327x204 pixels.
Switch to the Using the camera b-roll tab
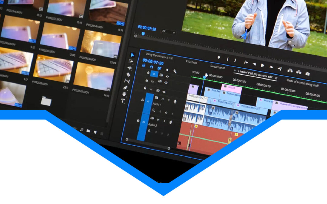[x=159, y=56]
